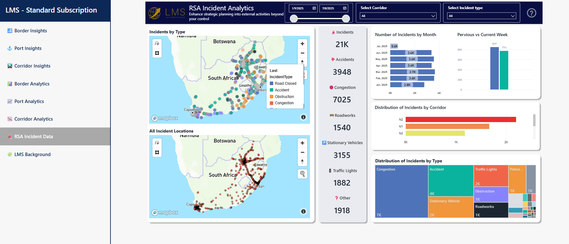Activate lasso select tool on top map
Image resolution: width=569 pixels, height=244 pixels.
[157, 43]
